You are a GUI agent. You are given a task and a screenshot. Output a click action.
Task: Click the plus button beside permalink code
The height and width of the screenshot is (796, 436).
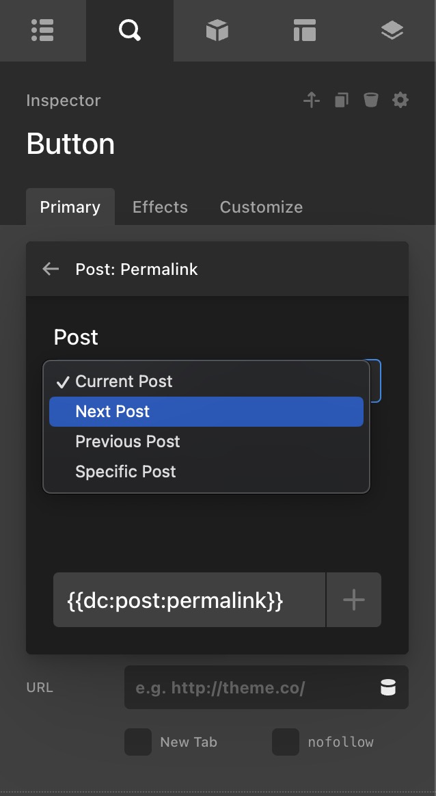point(354,600)
